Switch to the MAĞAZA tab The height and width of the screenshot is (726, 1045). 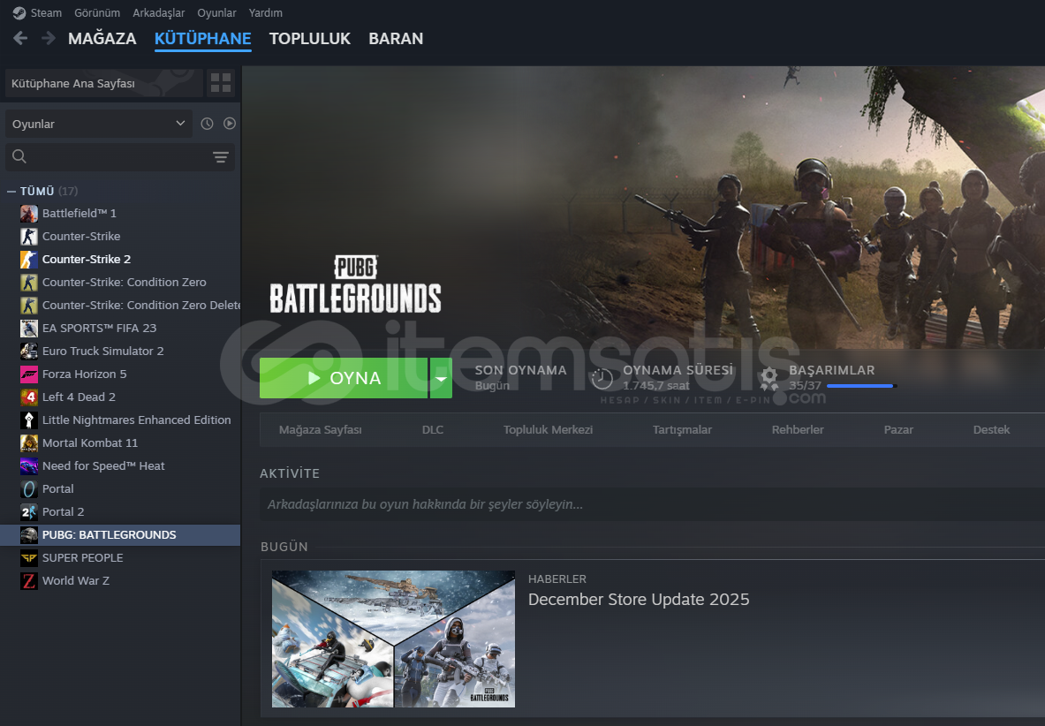click(x=102, y=39)
